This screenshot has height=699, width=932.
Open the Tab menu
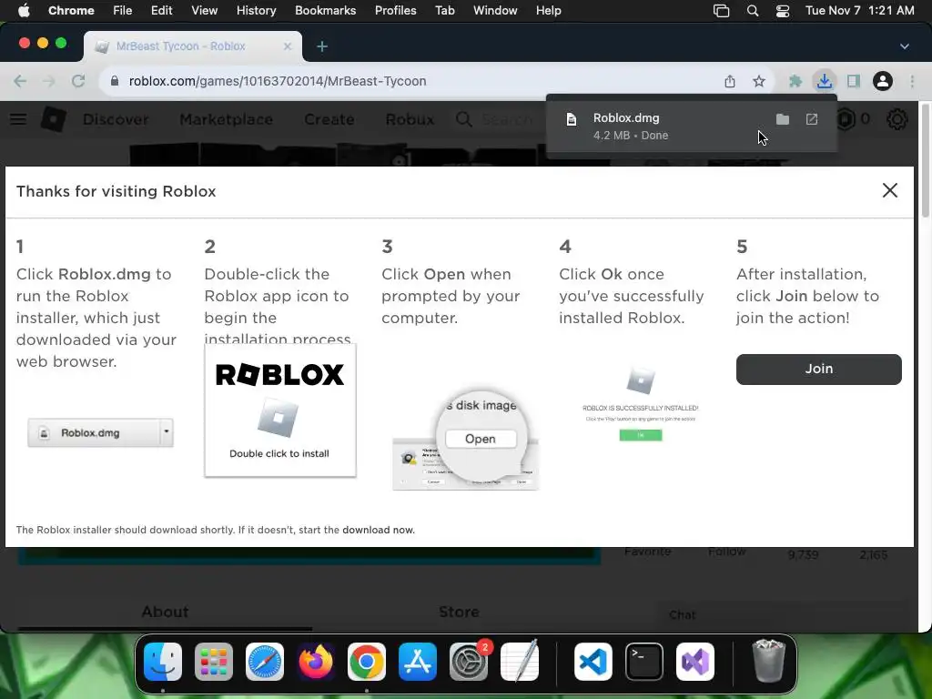pos(444,10)
